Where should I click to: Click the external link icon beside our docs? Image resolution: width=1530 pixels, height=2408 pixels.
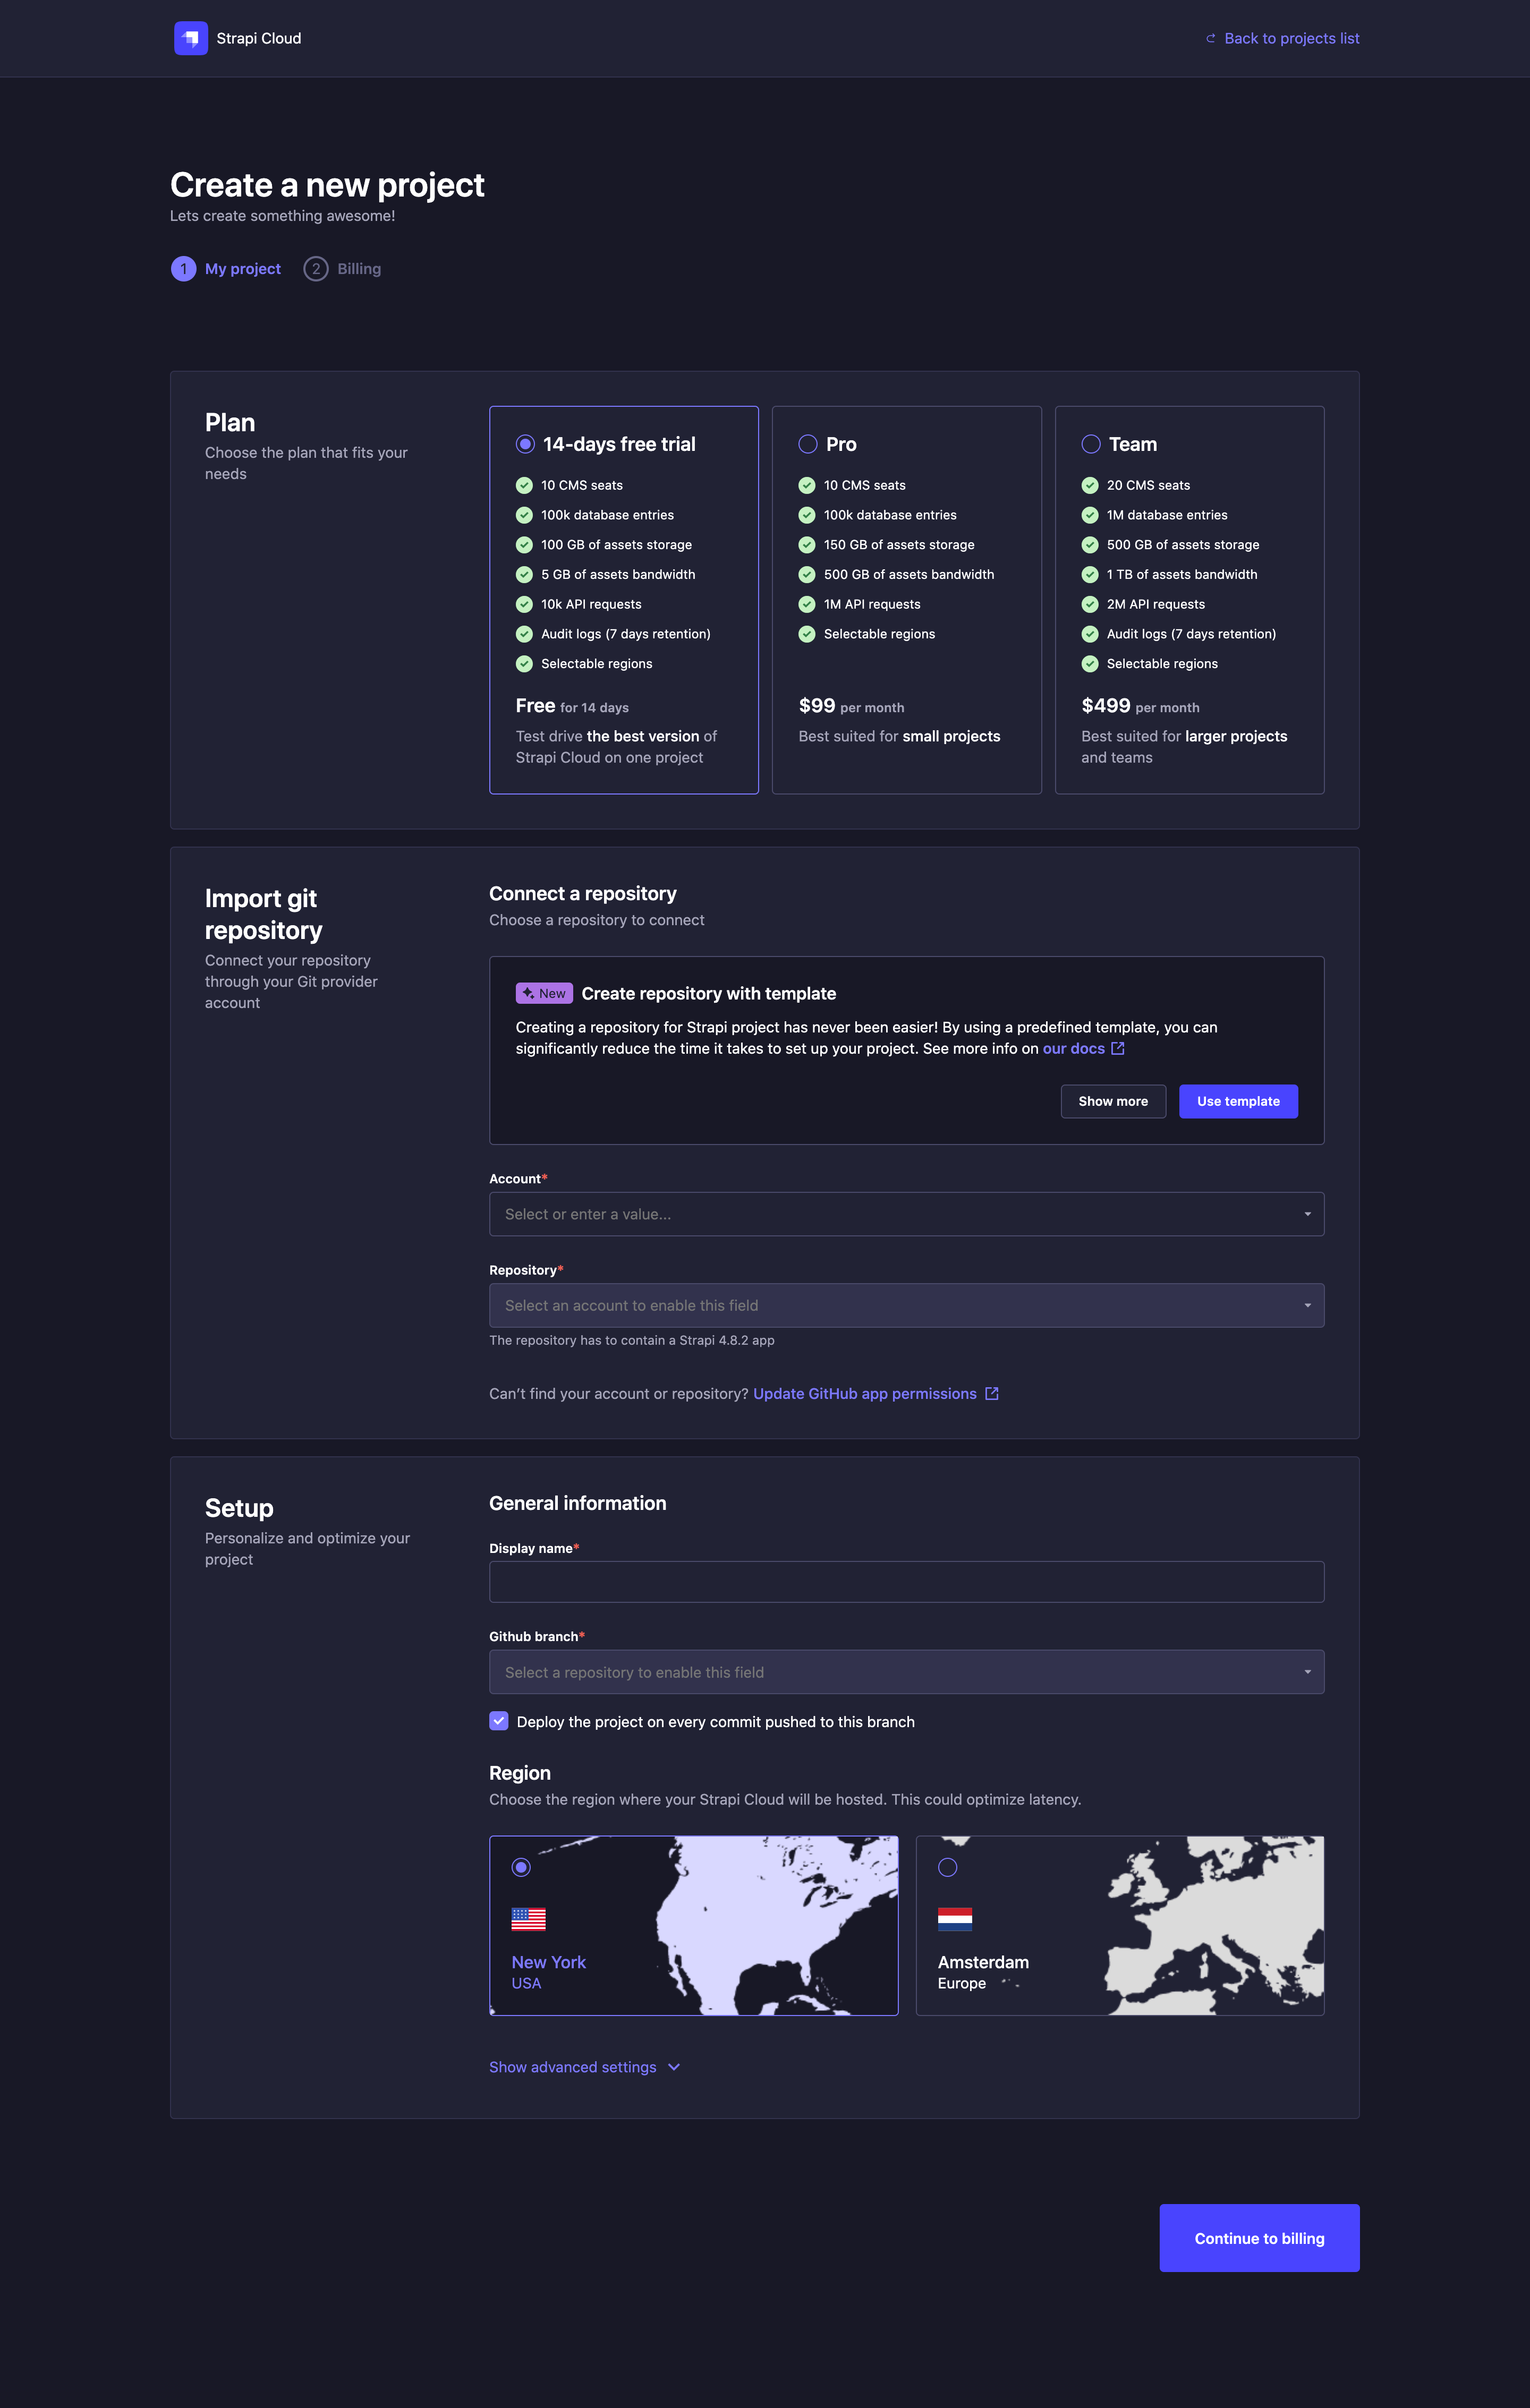1118,1048
